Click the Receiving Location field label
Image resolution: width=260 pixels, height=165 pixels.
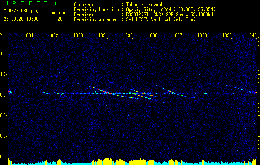(x=96, y=9)
